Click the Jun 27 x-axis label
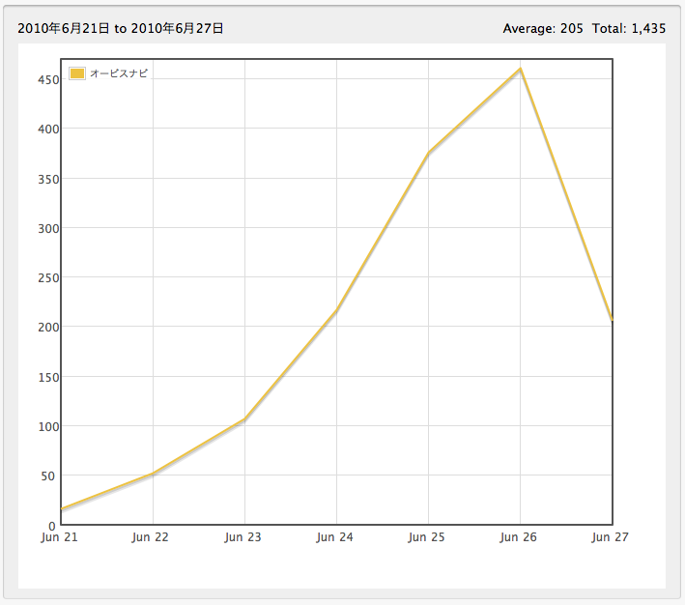Screen dimensions: 685x605 click(610, 537)
